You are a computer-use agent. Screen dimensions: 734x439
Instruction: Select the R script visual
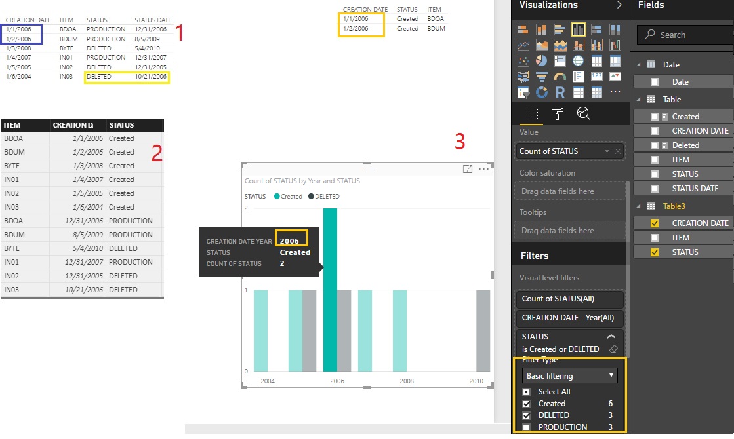[560, 92]
